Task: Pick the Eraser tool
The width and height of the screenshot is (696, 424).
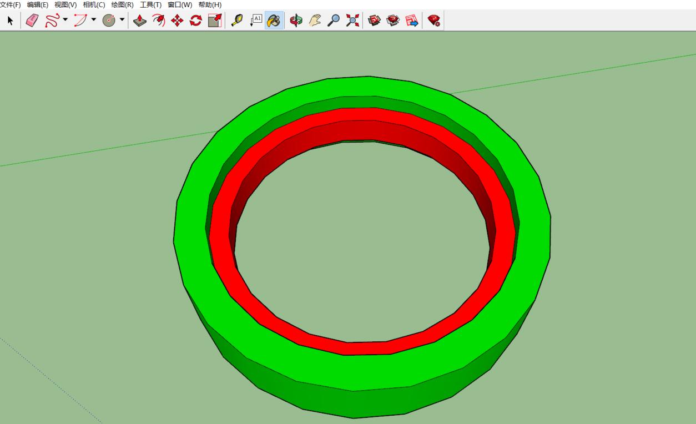Action: pos(32,21)
